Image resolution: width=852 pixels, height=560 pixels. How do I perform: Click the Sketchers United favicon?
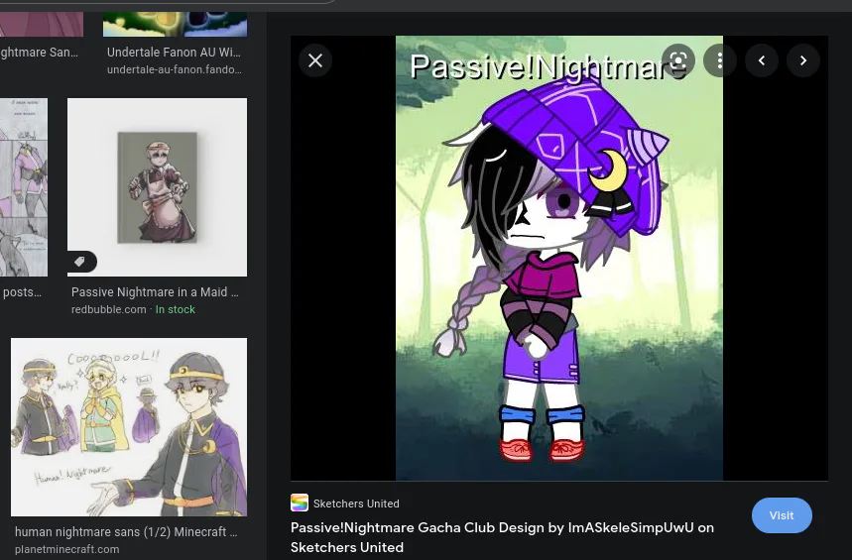point(300,503)
